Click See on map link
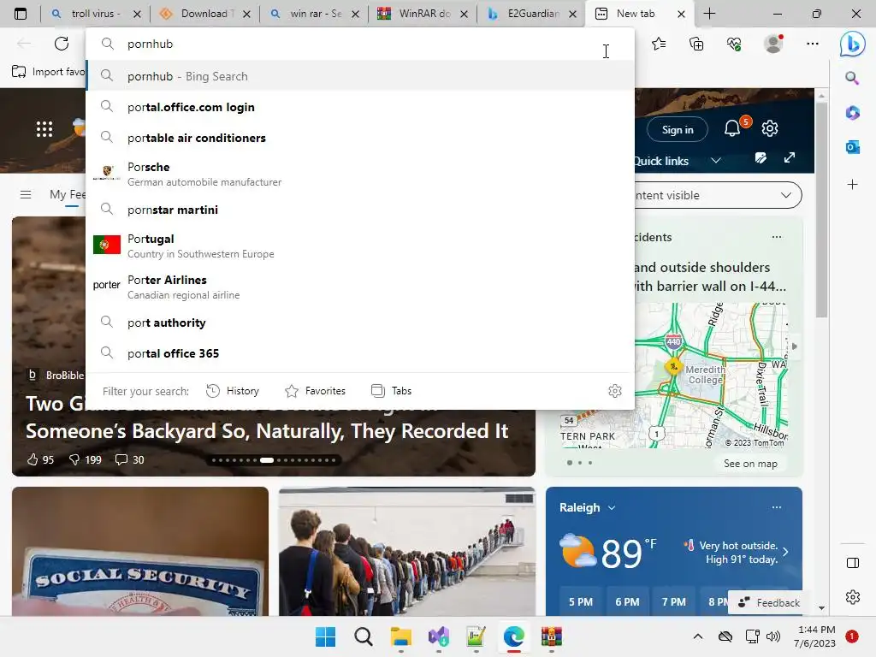876x657 pixels. (750, 463)
